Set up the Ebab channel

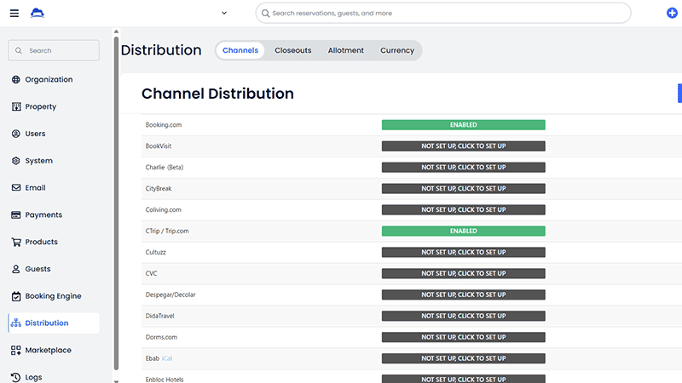[x=463, y=358]
